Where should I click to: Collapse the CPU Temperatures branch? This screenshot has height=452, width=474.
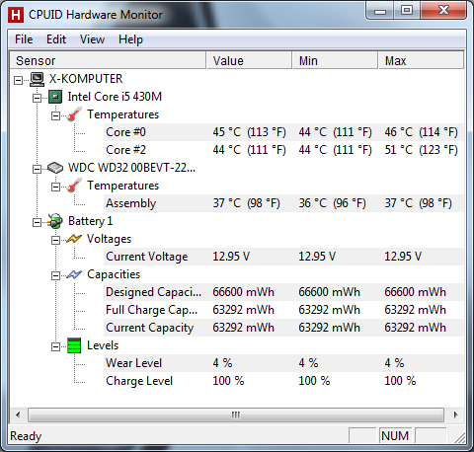(x=55, y=115)
